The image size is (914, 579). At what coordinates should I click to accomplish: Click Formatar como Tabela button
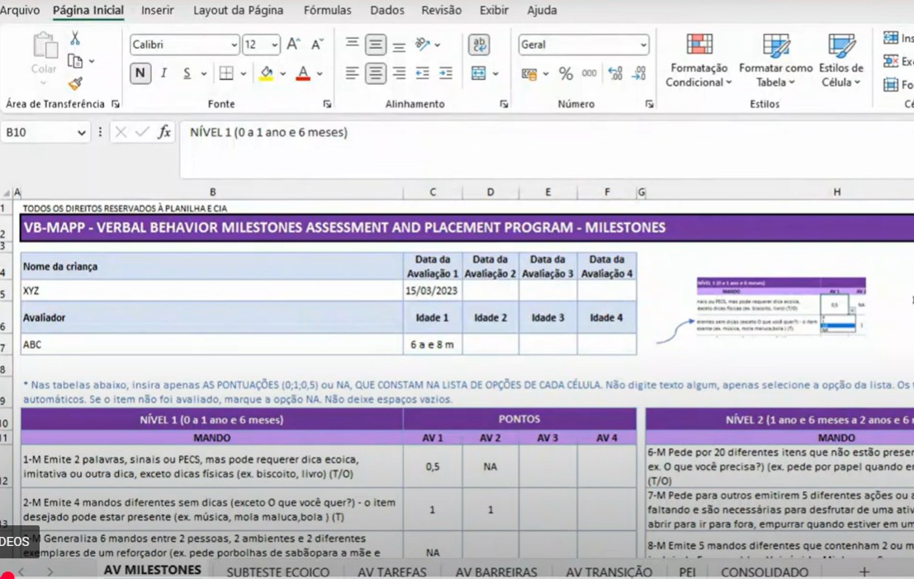775,62
